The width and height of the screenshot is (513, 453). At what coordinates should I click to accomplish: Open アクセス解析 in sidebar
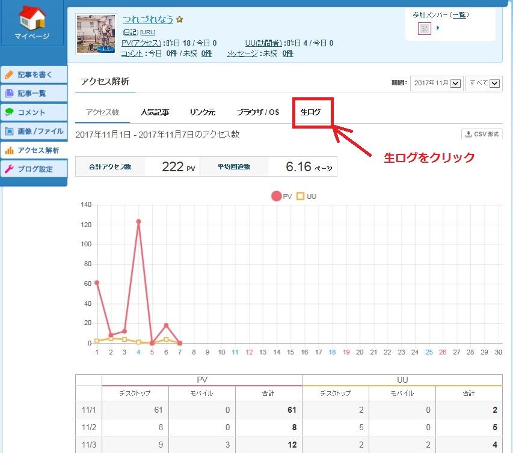[34, 150]
